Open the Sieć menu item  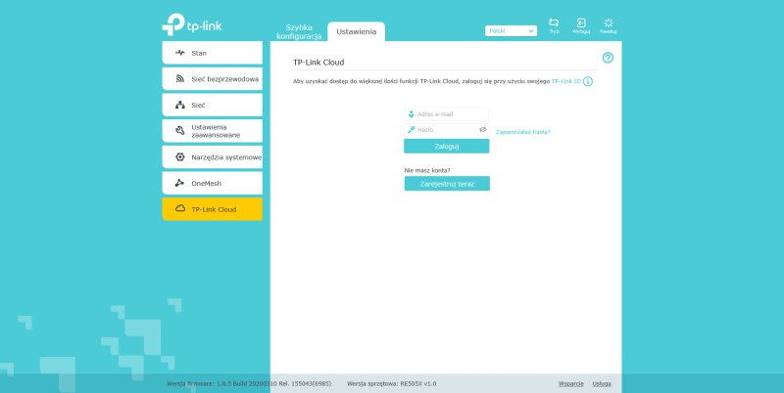click(x=212, y=106)
